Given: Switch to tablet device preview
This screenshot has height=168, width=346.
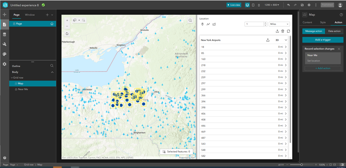Looking at the screenshot, I should coord(253,5).
